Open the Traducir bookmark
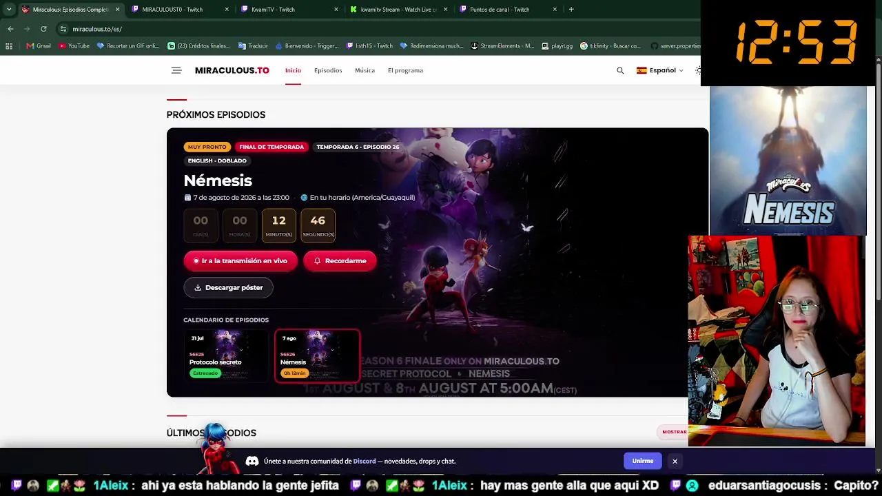The image size is (882, 496). click(x=253, y=46)
